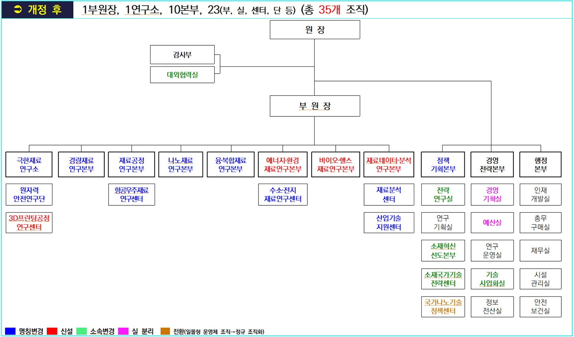The width and height of the screenshot is (574, 337).
Task: Select the 기술 사업화실 box
Action: (492, 279)
